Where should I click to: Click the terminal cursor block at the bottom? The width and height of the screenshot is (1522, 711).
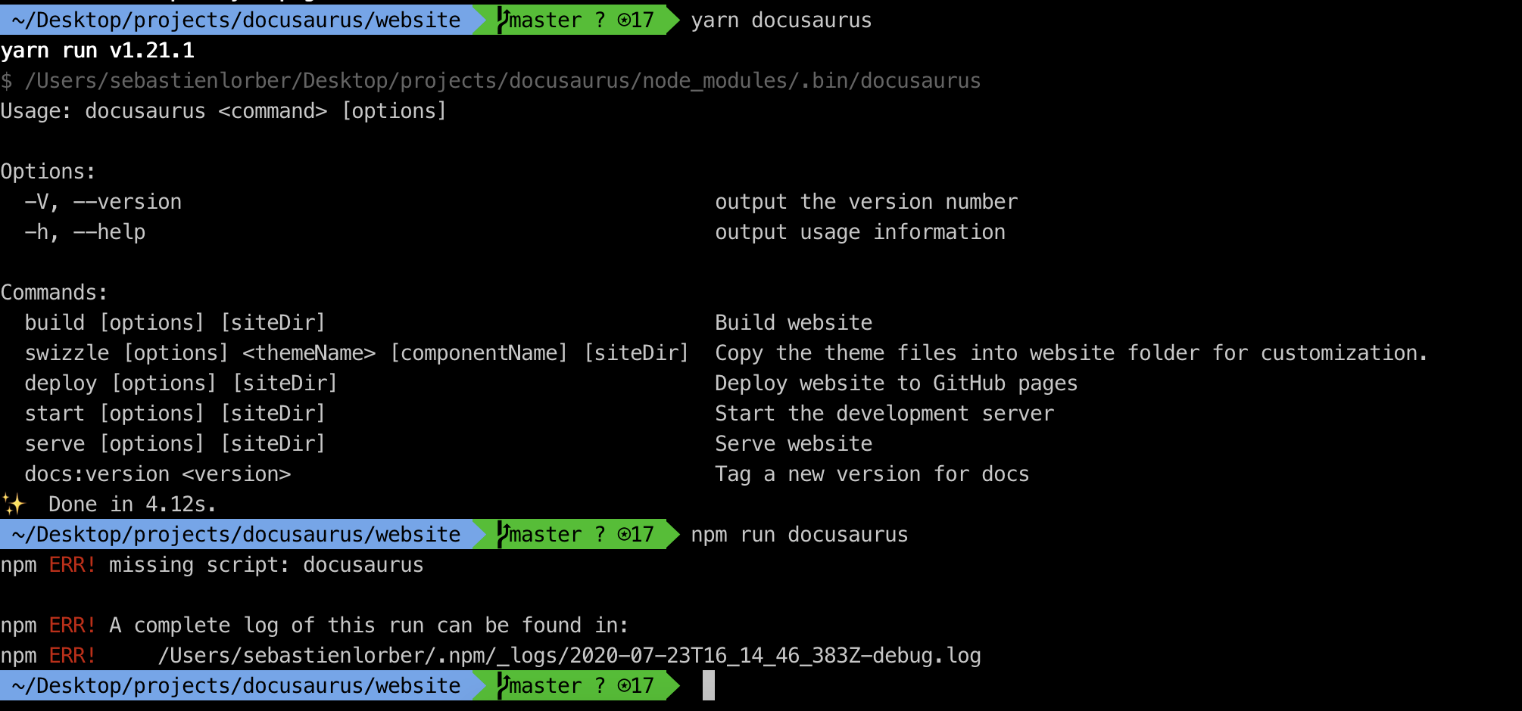709,685
